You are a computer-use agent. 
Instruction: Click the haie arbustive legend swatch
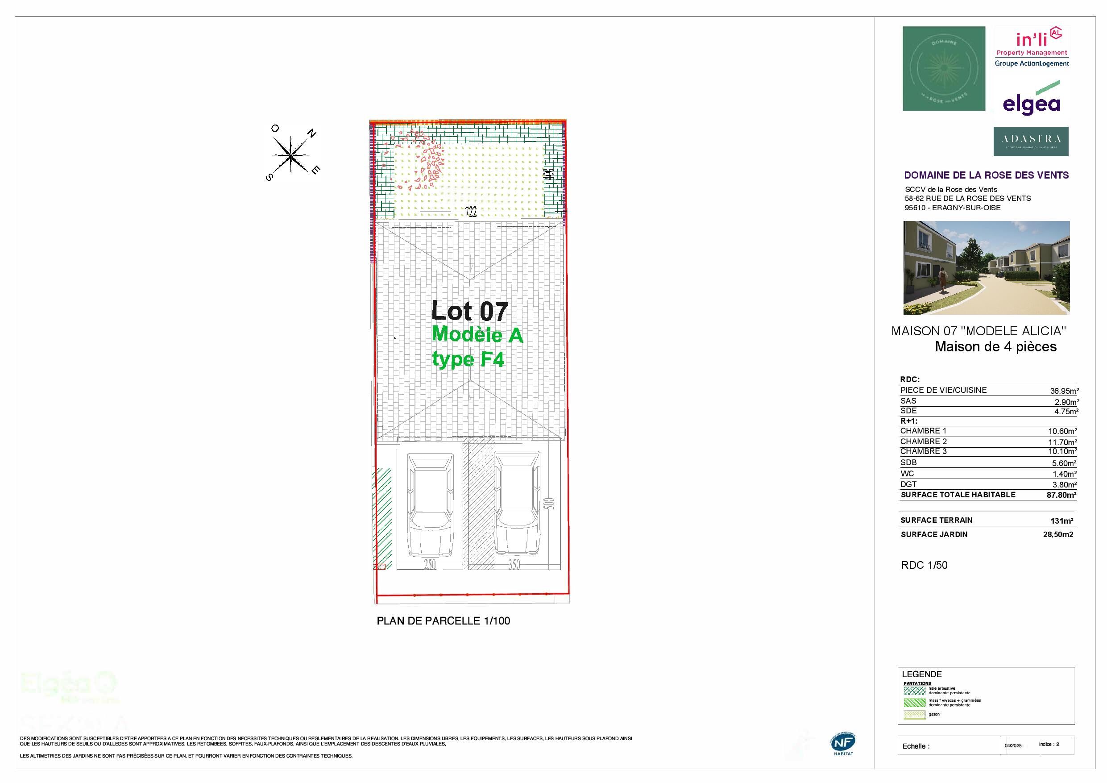(915, 691)
